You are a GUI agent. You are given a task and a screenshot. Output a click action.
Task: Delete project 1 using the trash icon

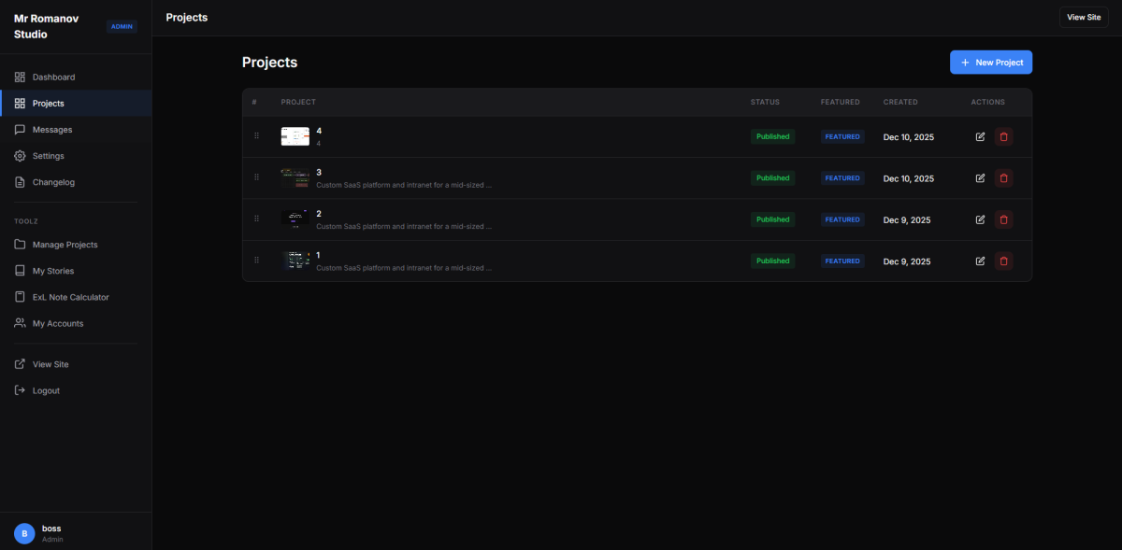(x=1004, y=261)
